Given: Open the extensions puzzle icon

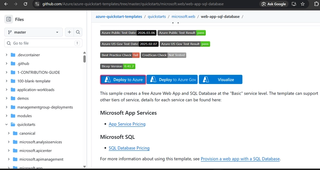Looking at the screenshot, I should coord(317,4).
